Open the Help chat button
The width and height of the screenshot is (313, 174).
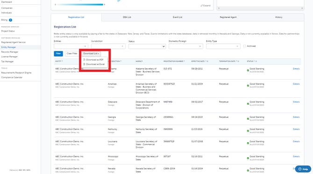point(303,169)
